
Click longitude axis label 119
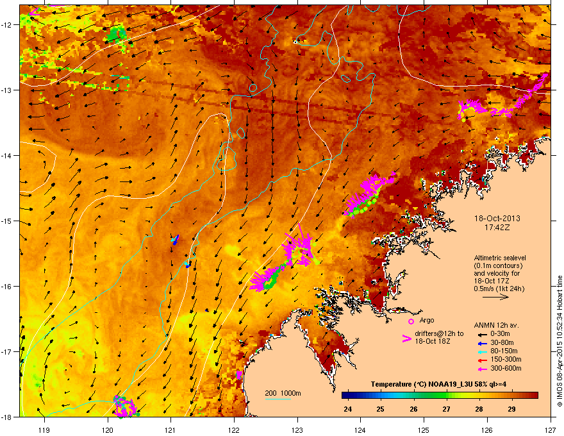point(44,429)
